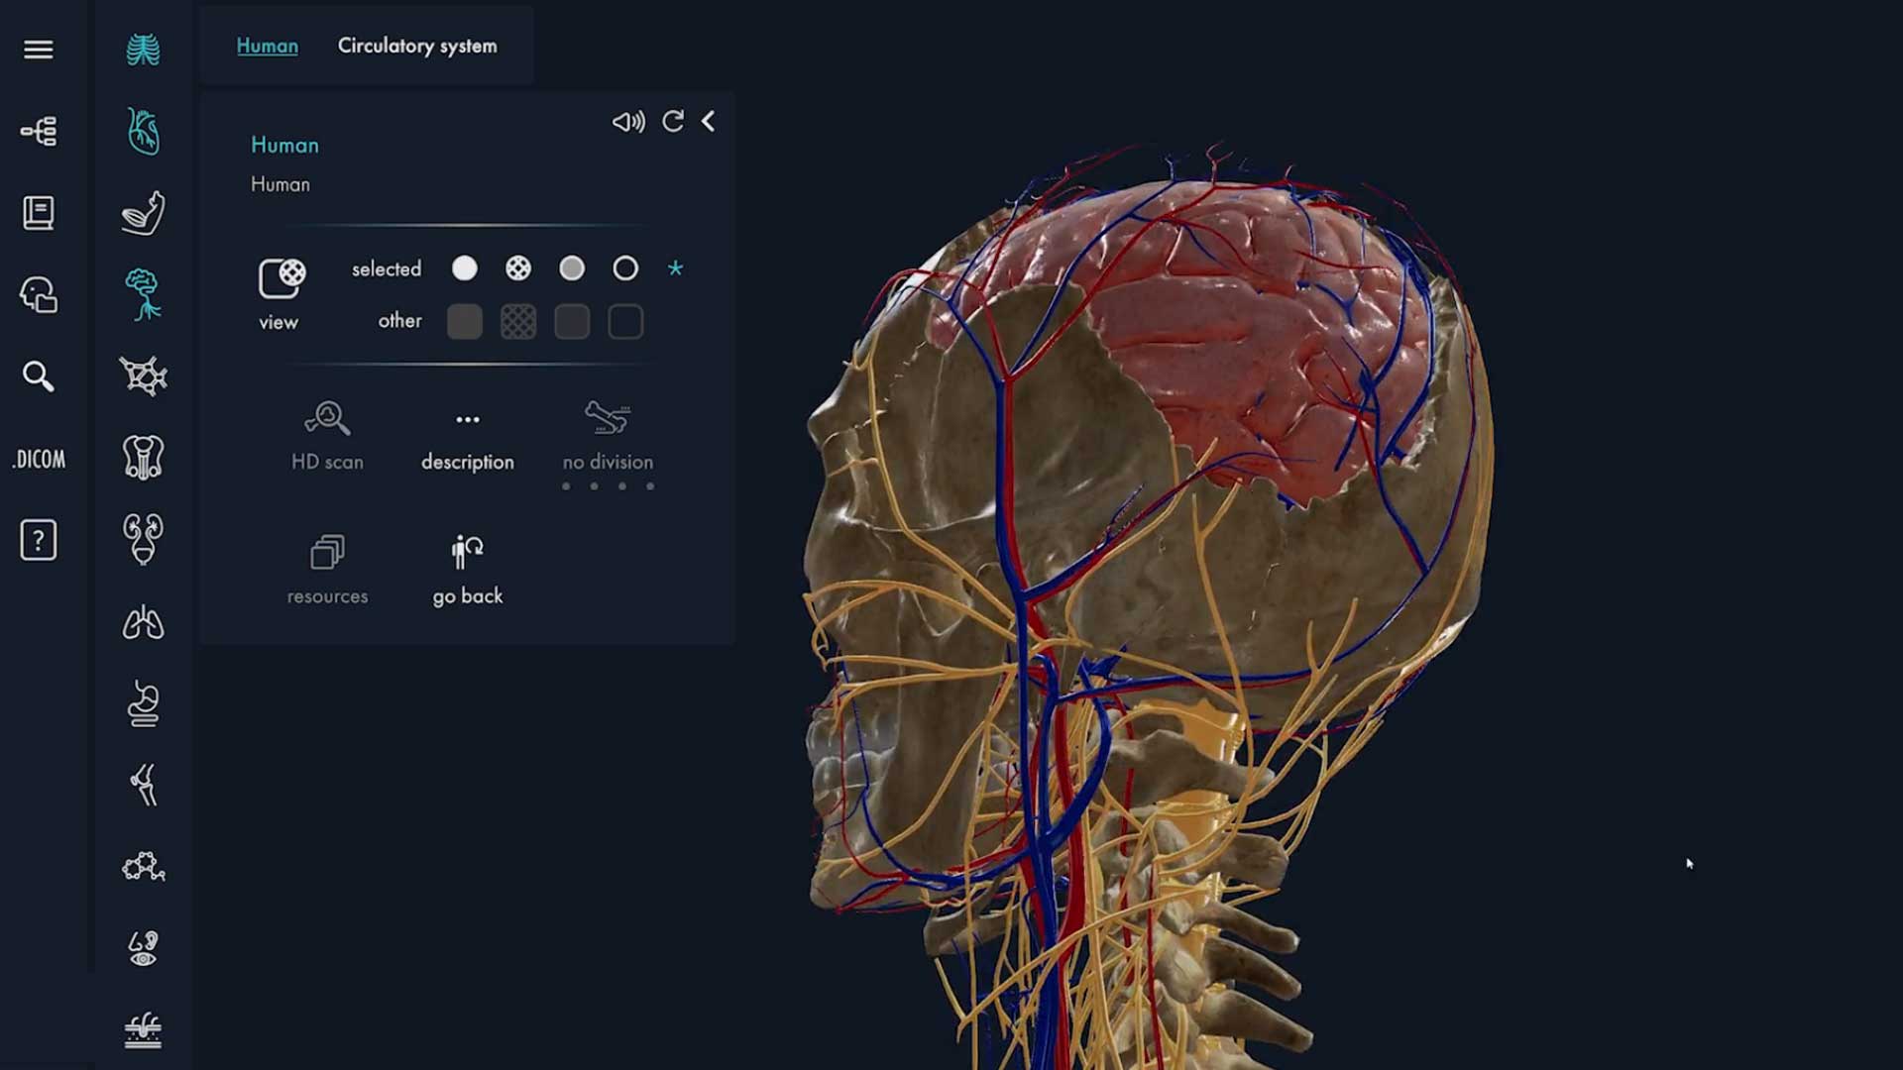Set other structures to dark solid swatch
The width and height of the screenshot is (1903, 1070).
pos(465,322)
